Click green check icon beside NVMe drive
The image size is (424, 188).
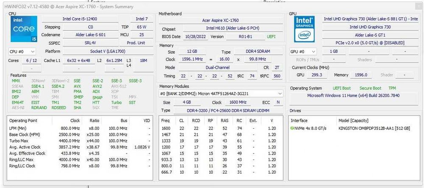click(292, 128)
